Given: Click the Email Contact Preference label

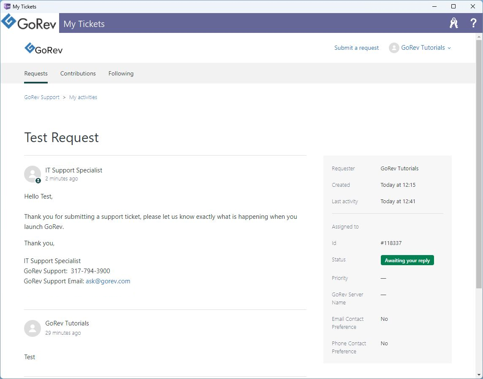Looking at the screenshot, I should [x=347, y=323].
